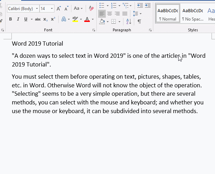Click Increase Indent icon
Image resolution: width=215 pixels, height=174 pixels.
(x=148, y=6)
